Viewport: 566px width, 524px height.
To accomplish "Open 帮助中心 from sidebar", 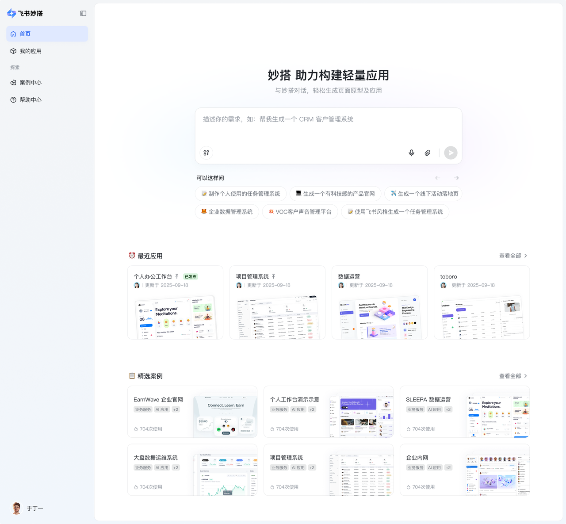I will (31, 100).
